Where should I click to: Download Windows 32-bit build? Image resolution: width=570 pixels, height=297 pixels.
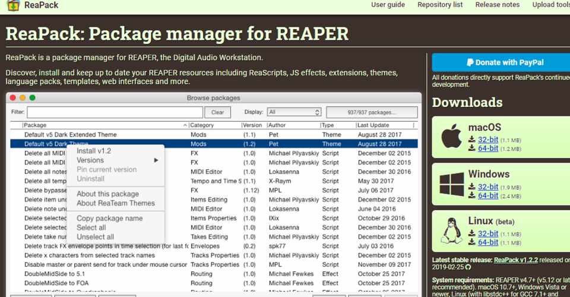[x=488, y=187]
